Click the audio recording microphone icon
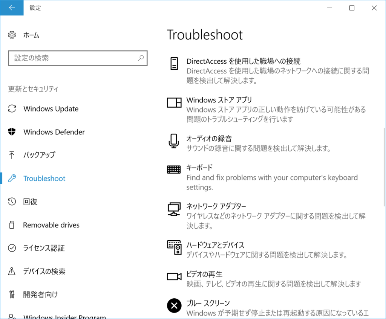 coord(174,141)
